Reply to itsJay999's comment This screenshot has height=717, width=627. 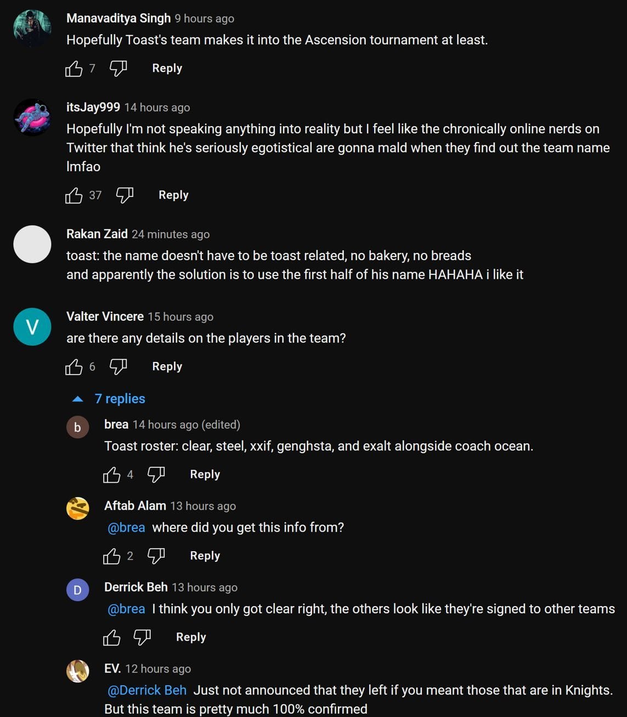tap(173, 195)
